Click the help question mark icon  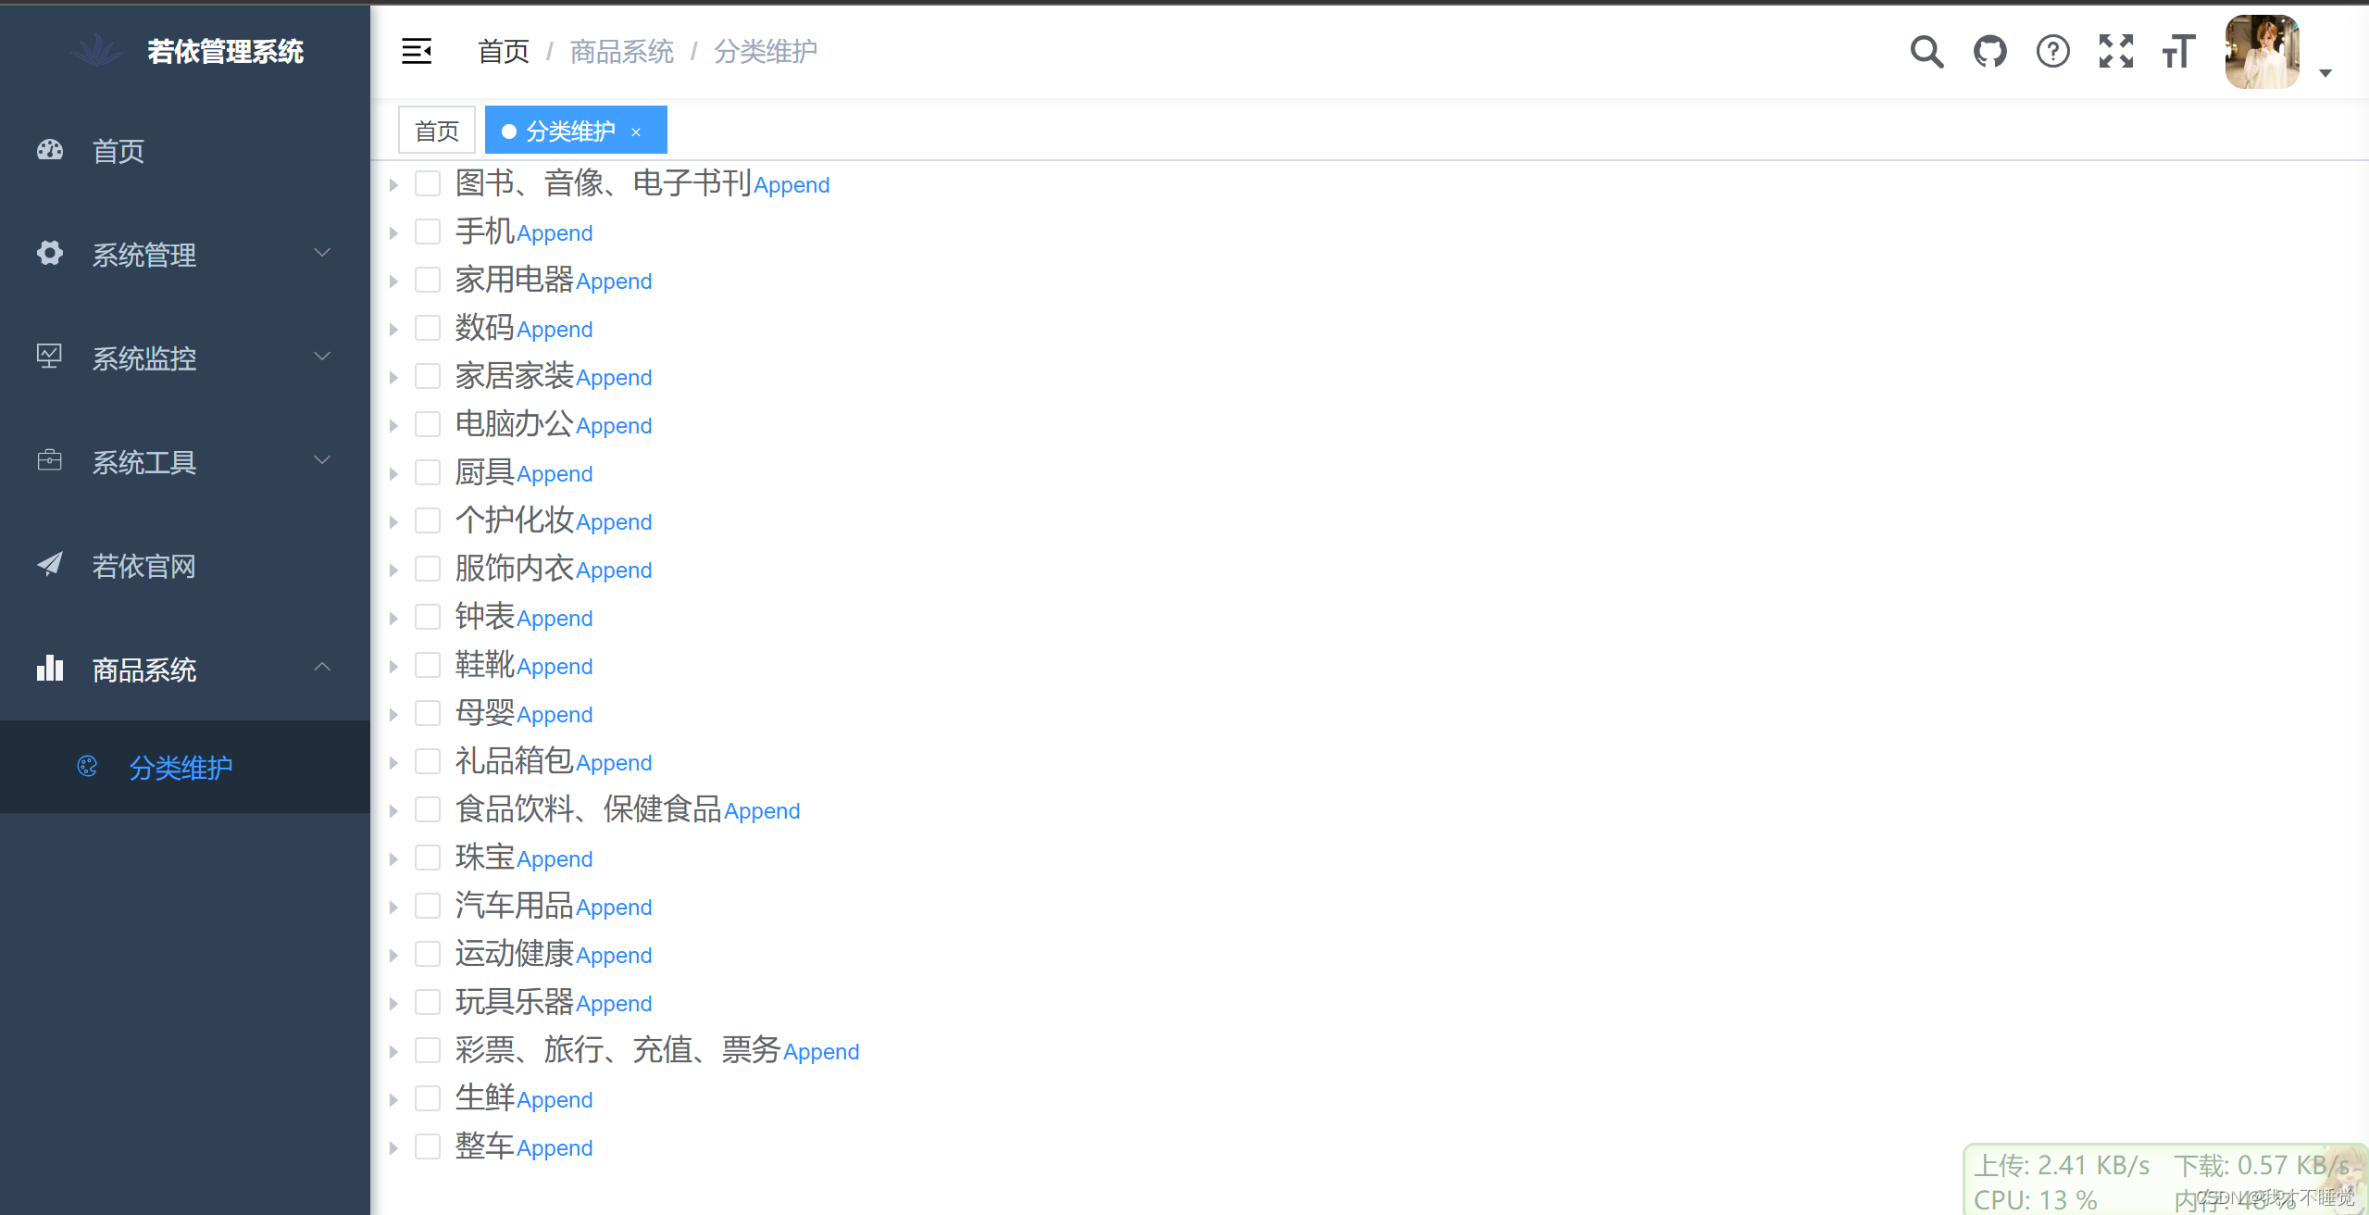click(2052, 52)
